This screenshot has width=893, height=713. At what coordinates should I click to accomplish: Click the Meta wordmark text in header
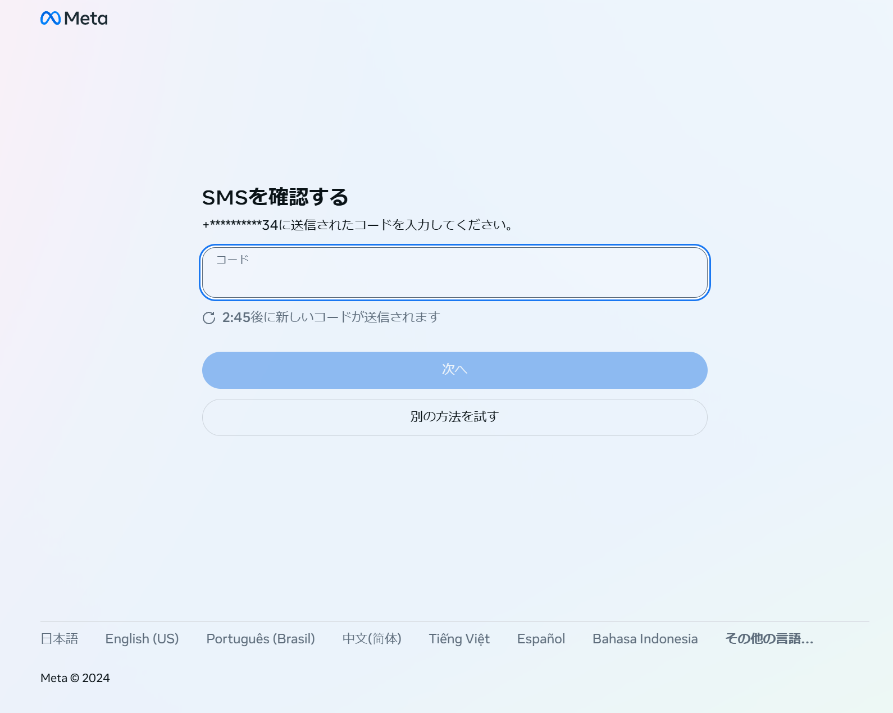pyautogui.click(x=86, y=19)
